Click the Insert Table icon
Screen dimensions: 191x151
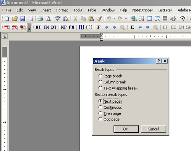(x=149, y=19)
